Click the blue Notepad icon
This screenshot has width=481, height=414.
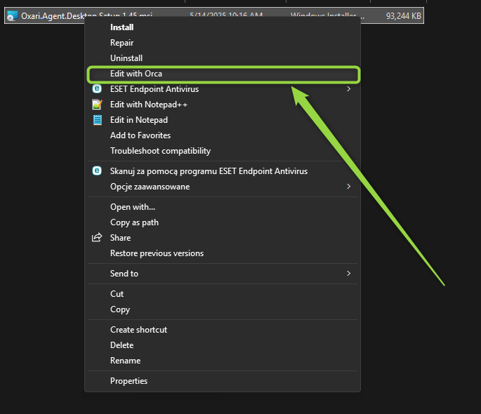click(97, 120)
